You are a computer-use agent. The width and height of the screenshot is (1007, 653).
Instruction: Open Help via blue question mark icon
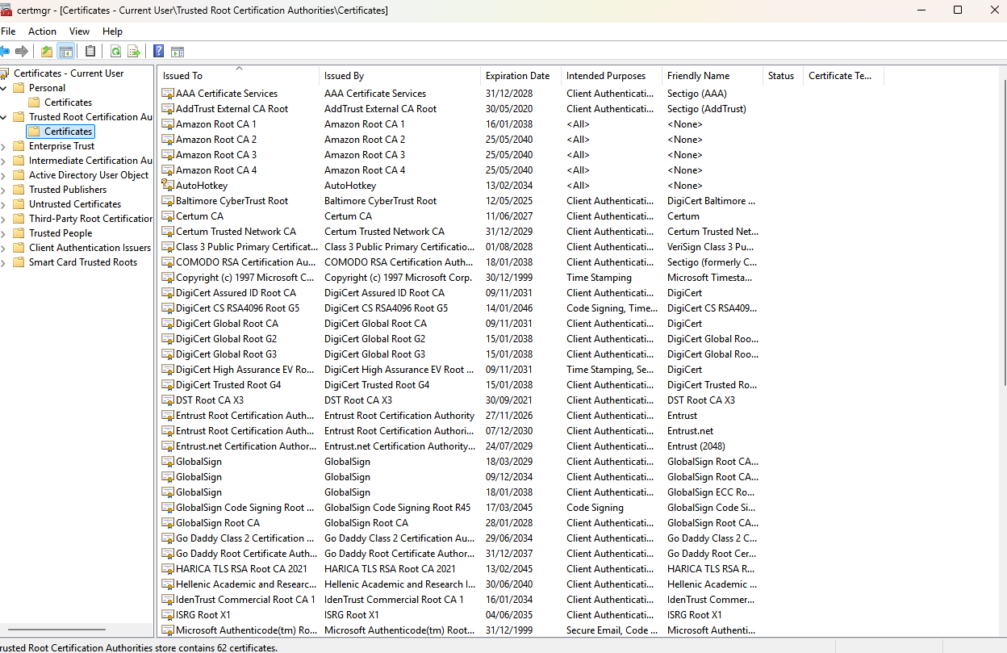point(159,52)
